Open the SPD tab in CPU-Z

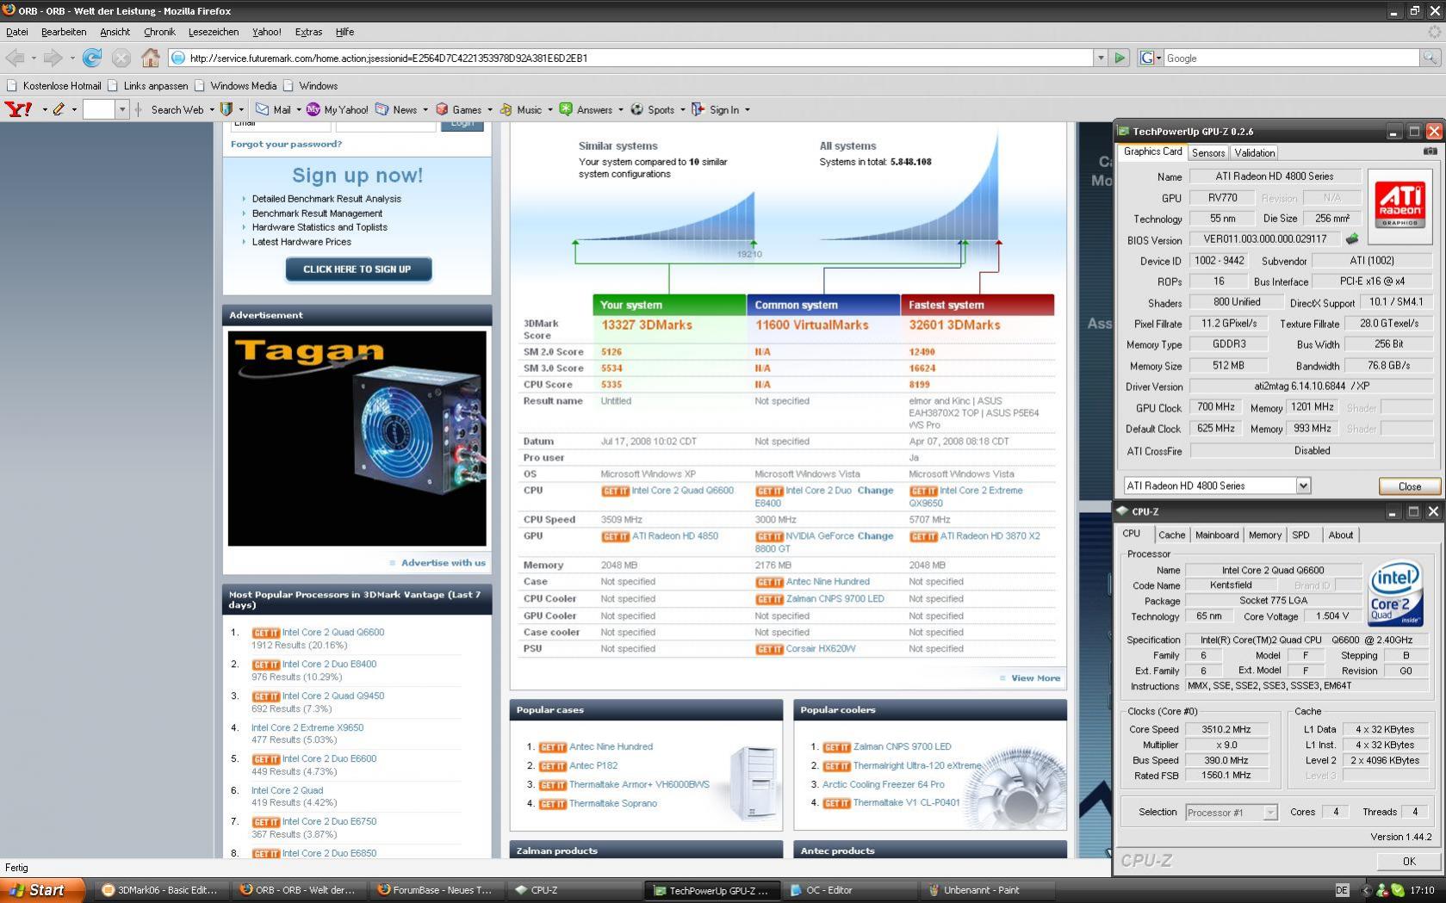(x=1300, y=535)
